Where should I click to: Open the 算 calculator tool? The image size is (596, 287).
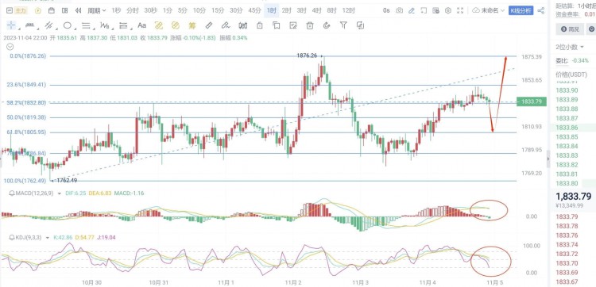(x=192, y=25)
